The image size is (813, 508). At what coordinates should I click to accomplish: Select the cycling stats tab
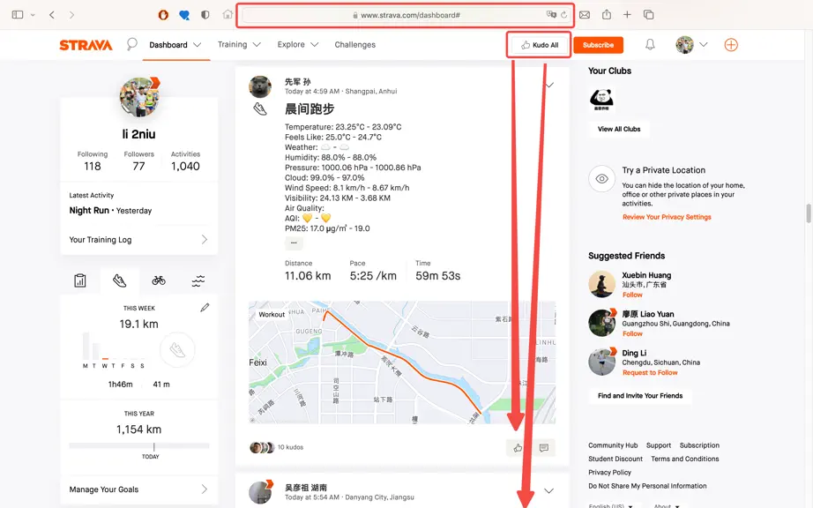[x=159, y=281]
